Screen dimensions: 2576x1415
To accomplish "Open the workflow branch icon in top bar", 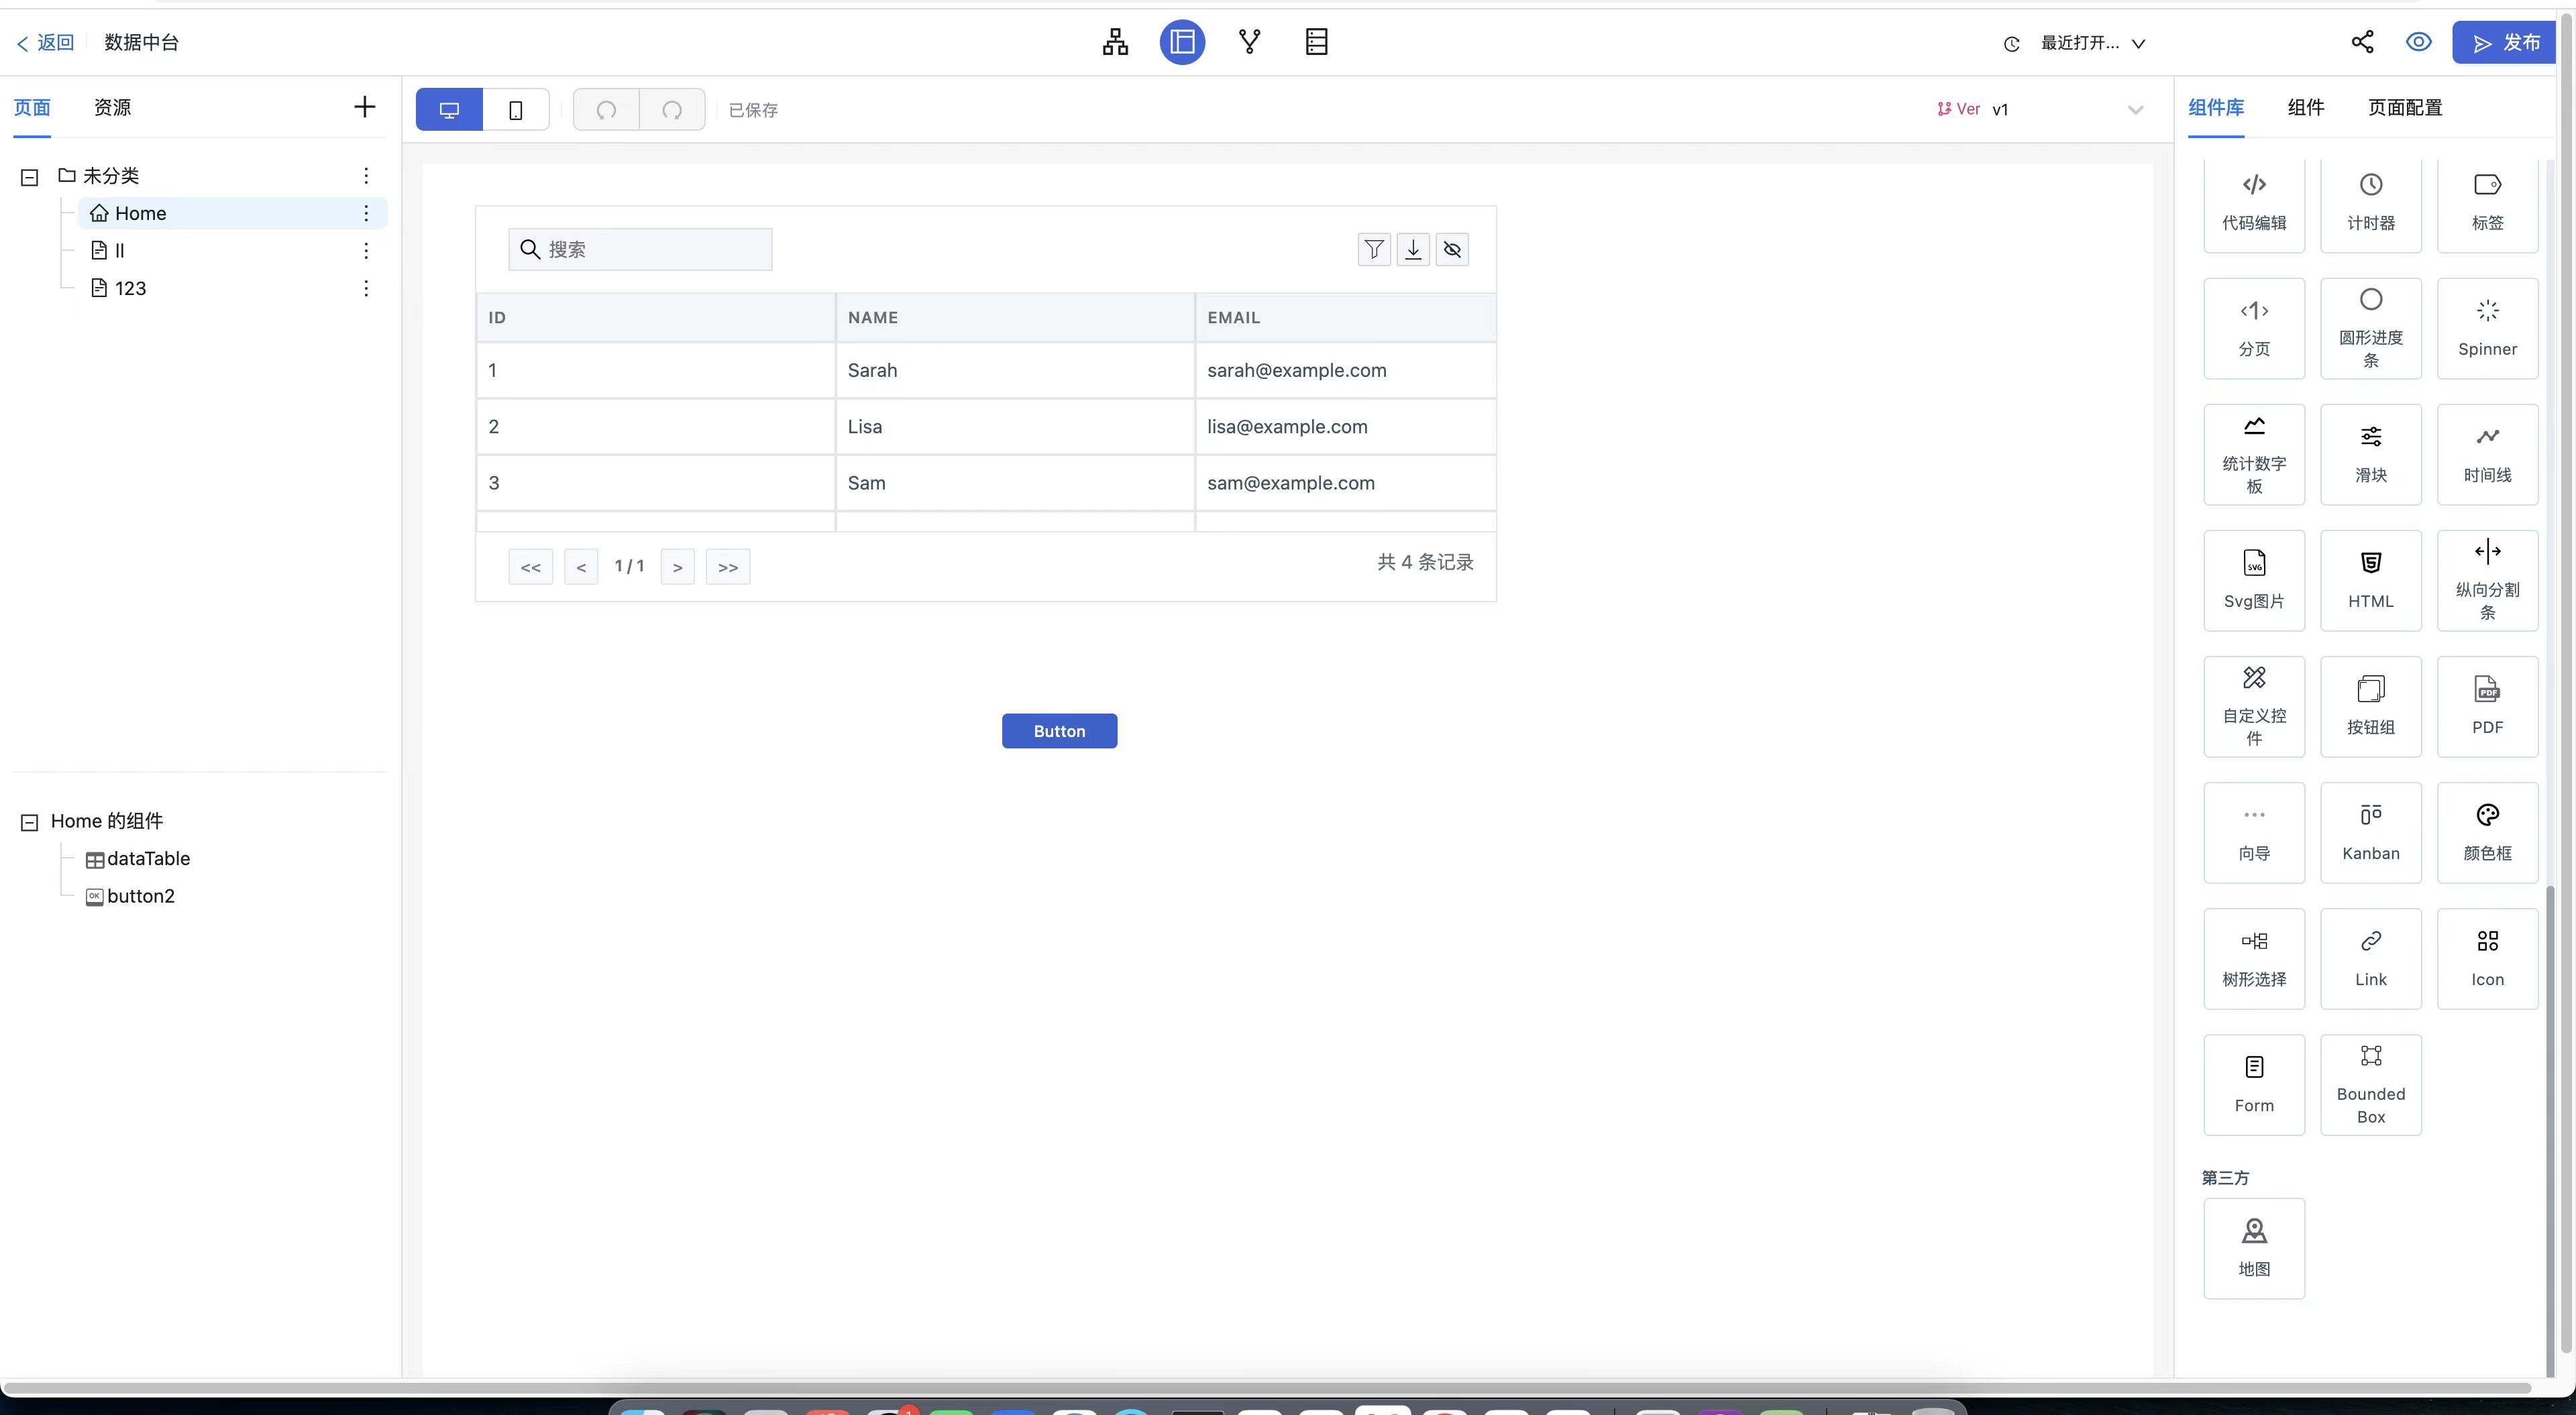I will click(x=1249, y=42).
